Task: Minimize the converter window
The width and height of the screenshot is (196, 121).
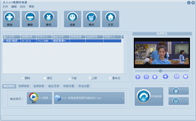Action: point(189,3)
